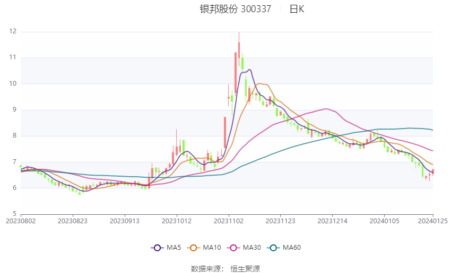The image size is (451, 273).
Task: Click the y-axis value 11
Action: pyautogui.click(x=13, y=57)
